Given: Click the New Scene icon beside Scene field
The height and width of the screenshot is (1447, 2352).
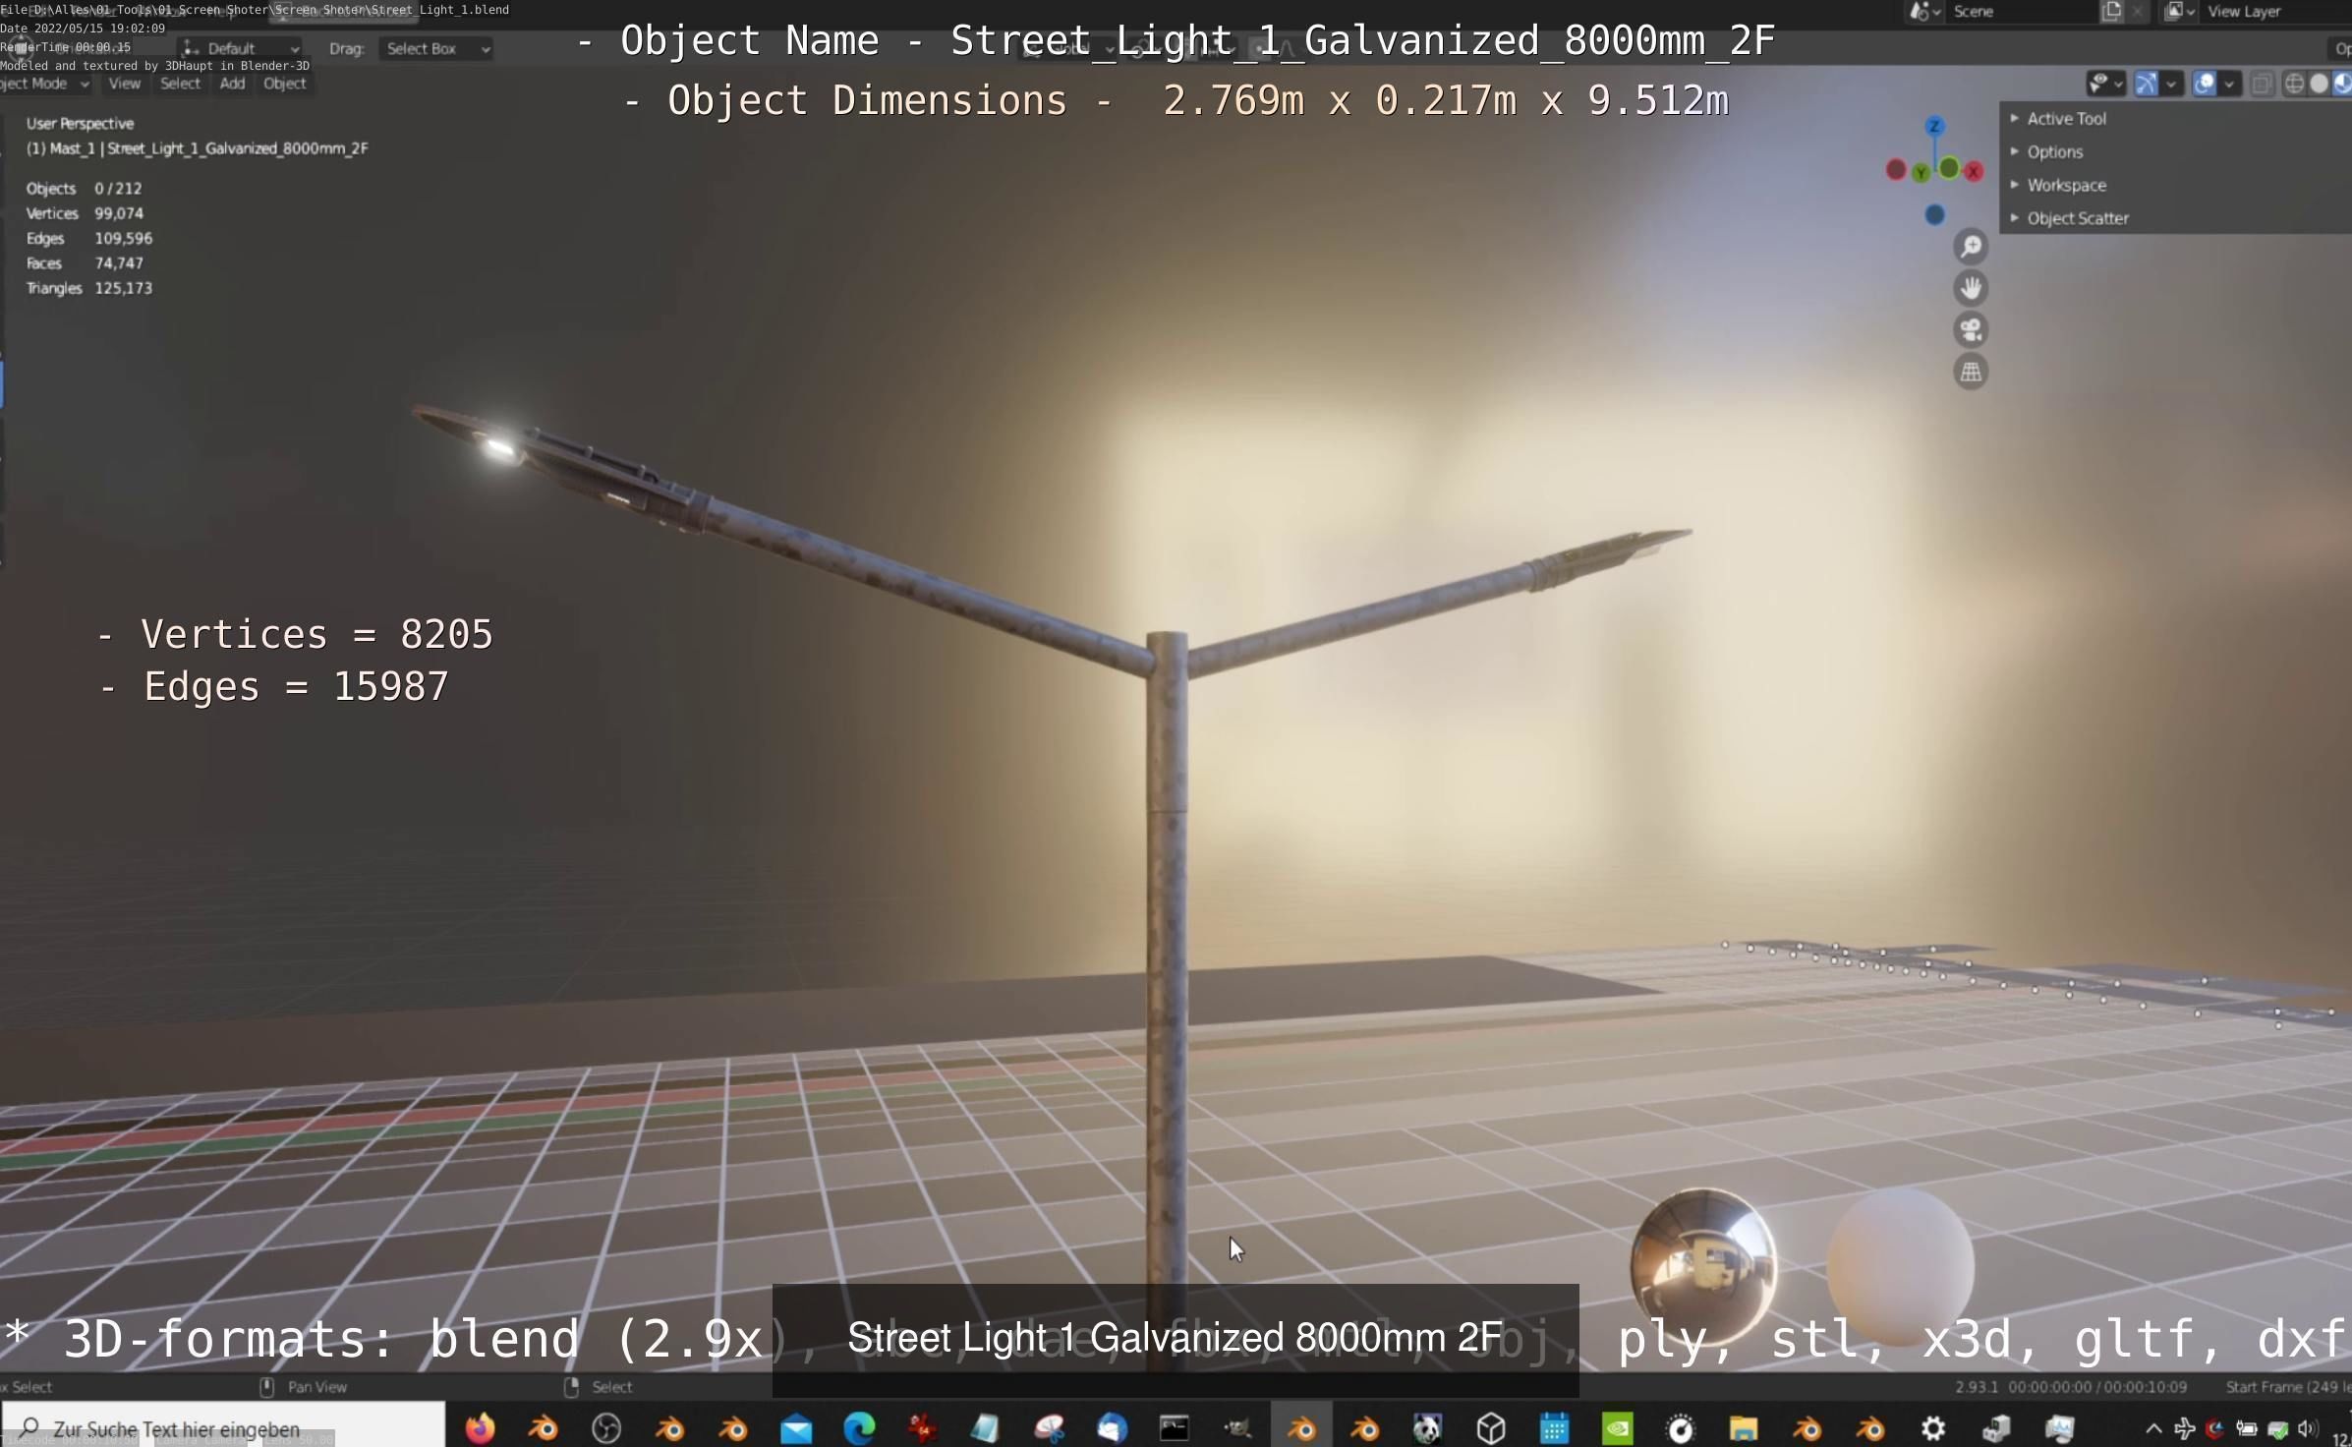Looking at the screenshot, I should (x=2111, y=12).
